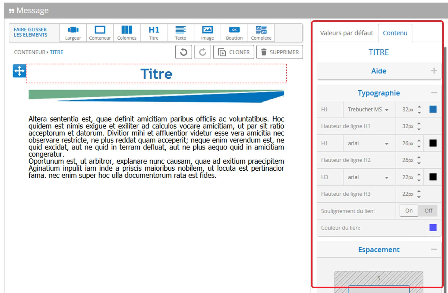Select the Largeur element icon
The image size is (448, 293).
pyautogui.click(x=73, y=33)
